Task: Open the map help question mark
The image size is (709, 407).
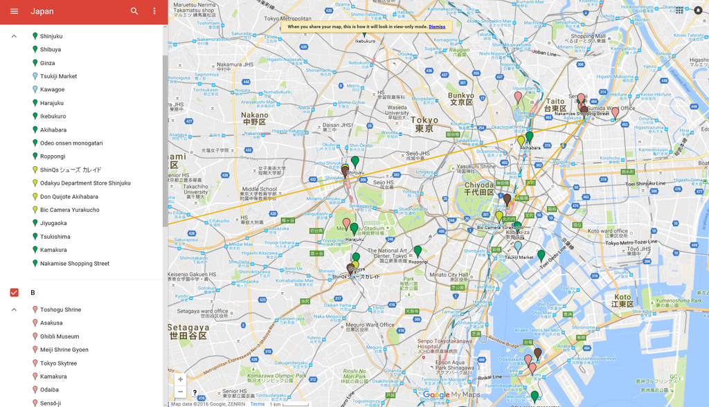Action: 195,392
